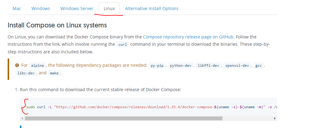Click the left arrow of the code scrollbar
The width and height of the screenshot is (313, 128).
tap(22, 119)
